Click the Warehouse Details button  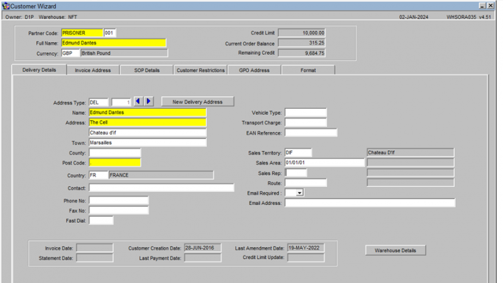tap(395, 250)
